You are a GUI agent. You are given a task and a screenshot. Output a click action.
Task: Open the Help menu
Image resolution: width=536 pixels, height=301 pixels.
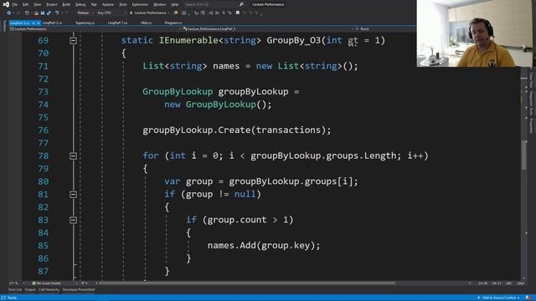175,4
